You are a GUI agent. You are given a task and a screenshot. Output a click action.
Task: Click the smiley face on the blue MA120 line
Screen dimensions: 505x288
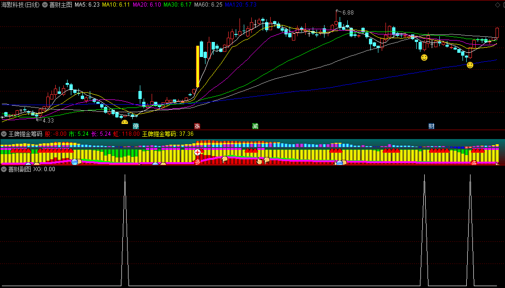tap(470, 65)
